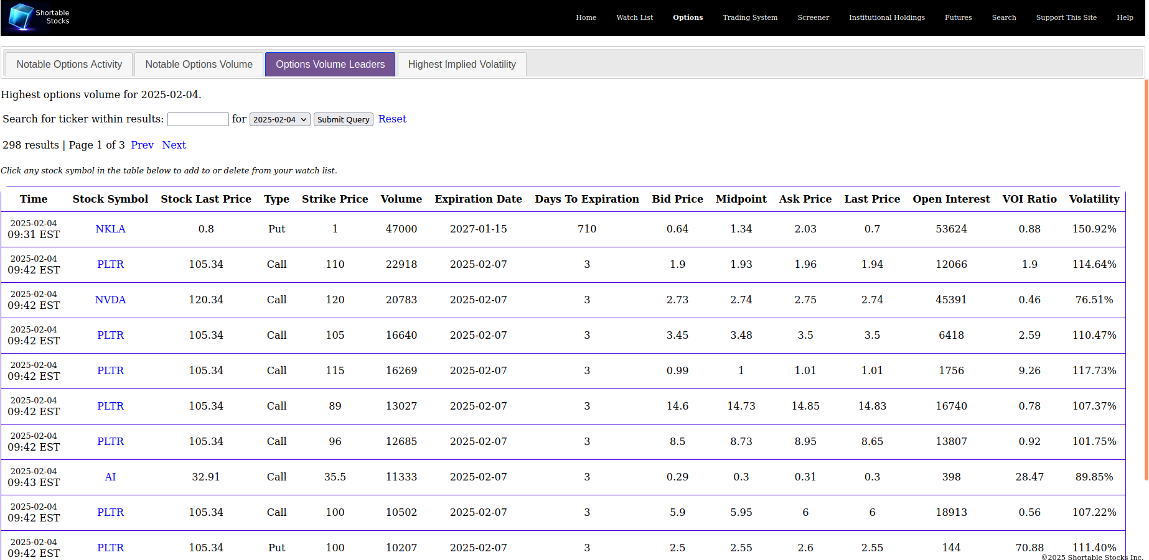Screen dimensions: 1149x560
Task: Click PLTR symbol in strike 105 row
Action: click(110, 335)
